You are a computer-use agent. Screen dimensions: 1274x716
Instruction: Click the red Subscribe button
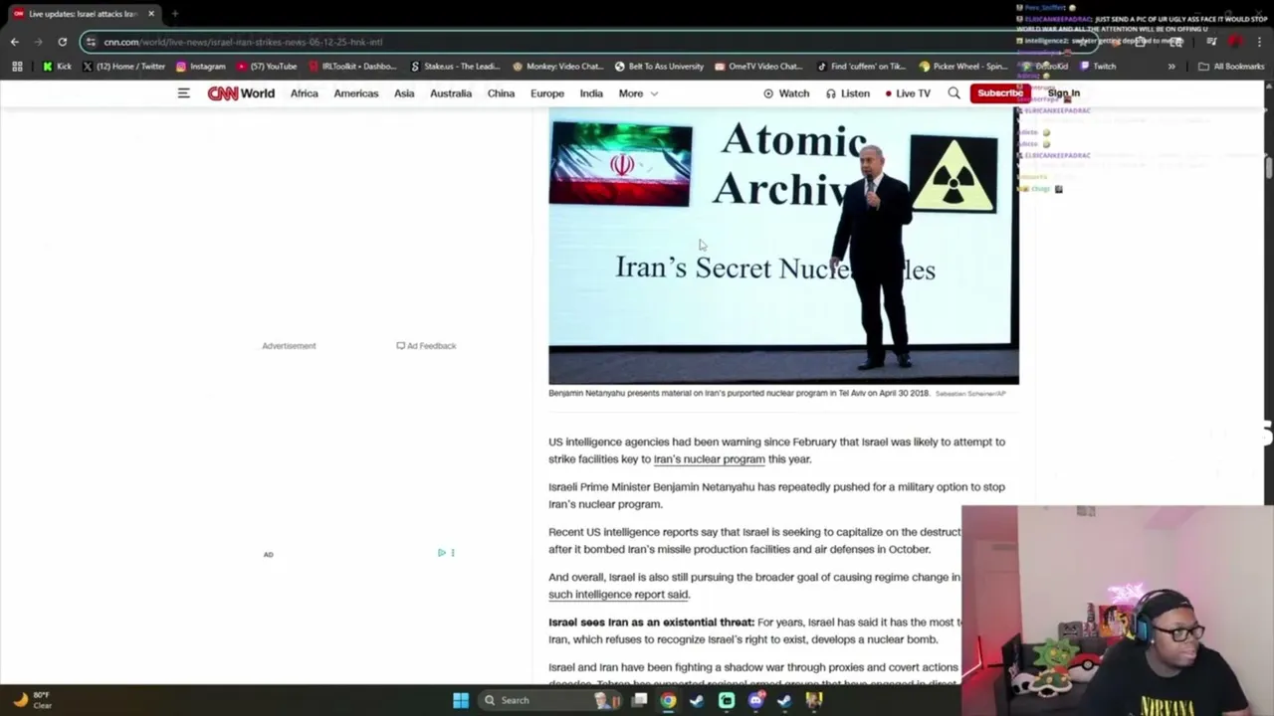pyautogui.click(x=999, y=93)
